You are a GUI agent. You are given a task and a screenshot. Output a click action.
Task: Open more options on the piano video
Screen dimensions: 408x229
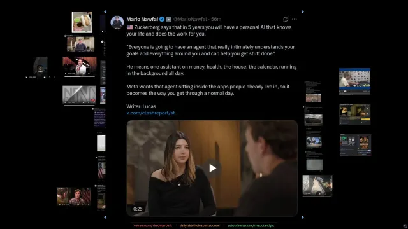[94, 74]
